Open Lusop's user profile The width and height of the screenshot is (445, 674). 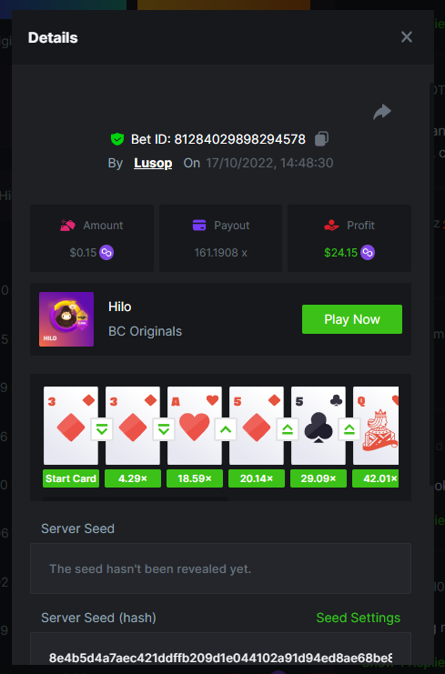[x=153, y=163]
